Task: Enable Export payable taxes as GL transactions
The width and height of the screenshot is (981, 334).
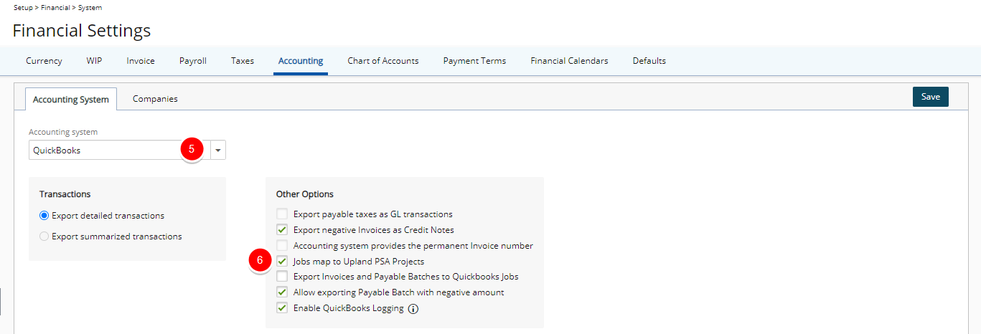Action: tap(282, 214)
